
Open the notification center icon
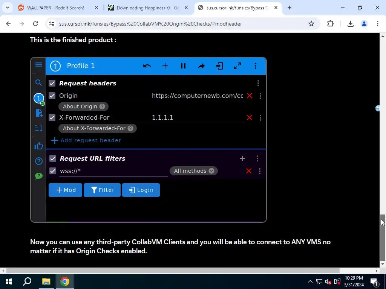pos(374,281)
